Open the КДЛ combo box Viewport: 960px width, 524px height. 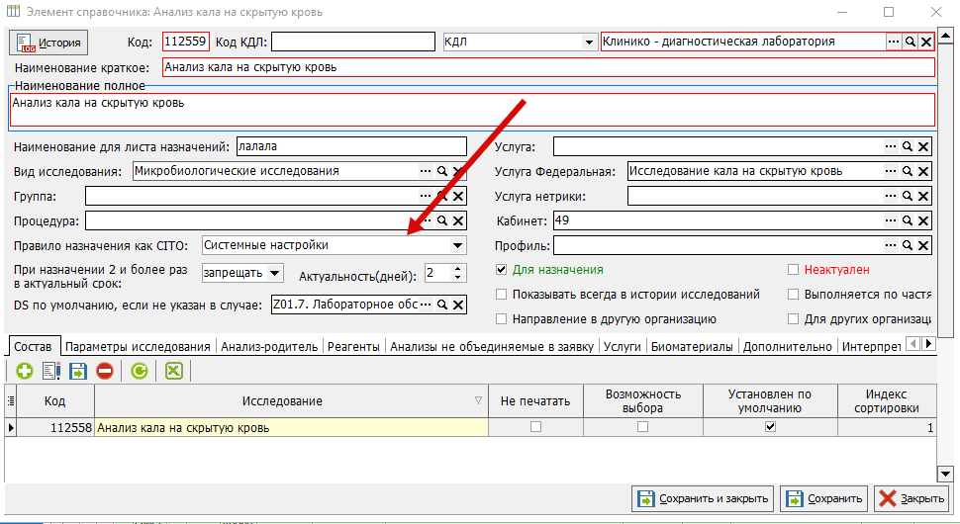pyautogui.click(x=588, y=43)
